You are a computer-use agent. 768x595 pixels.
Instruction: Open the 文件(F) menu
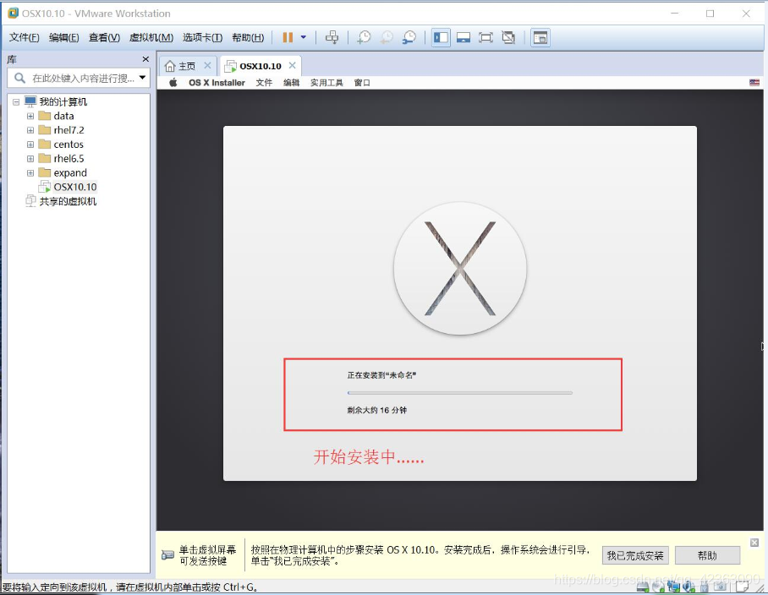24,37
